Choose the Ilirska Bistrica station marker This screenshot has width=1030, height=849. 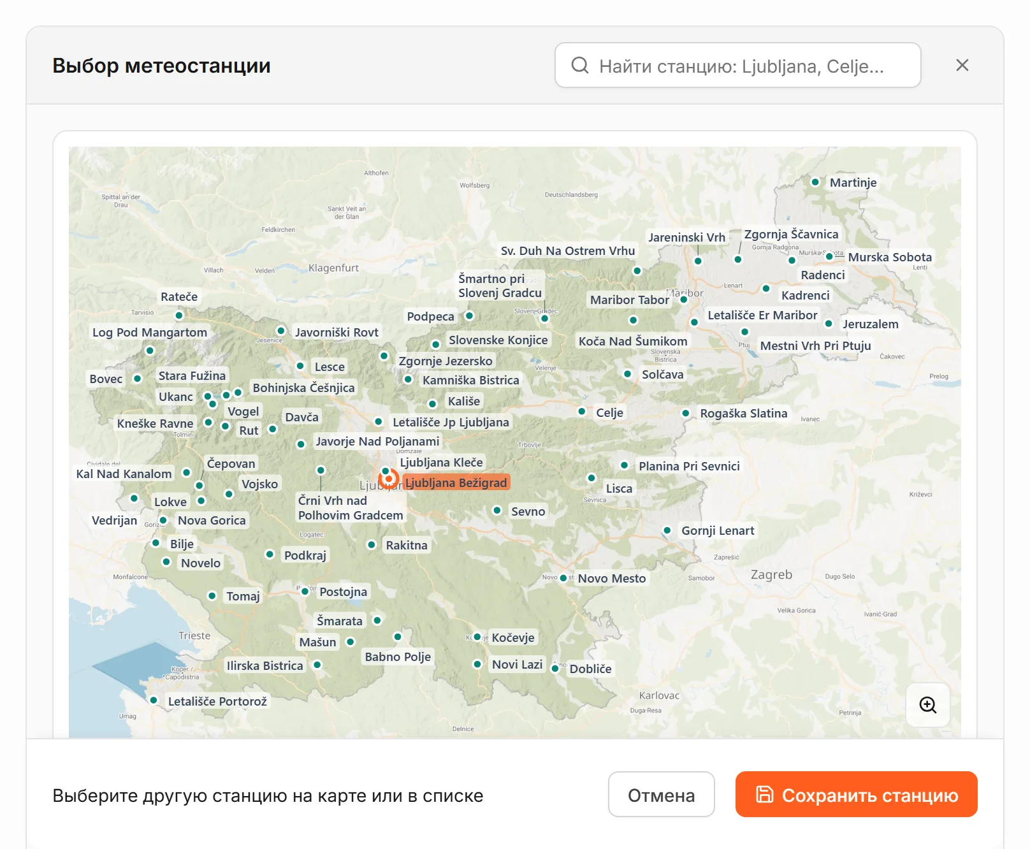[317, 665]
